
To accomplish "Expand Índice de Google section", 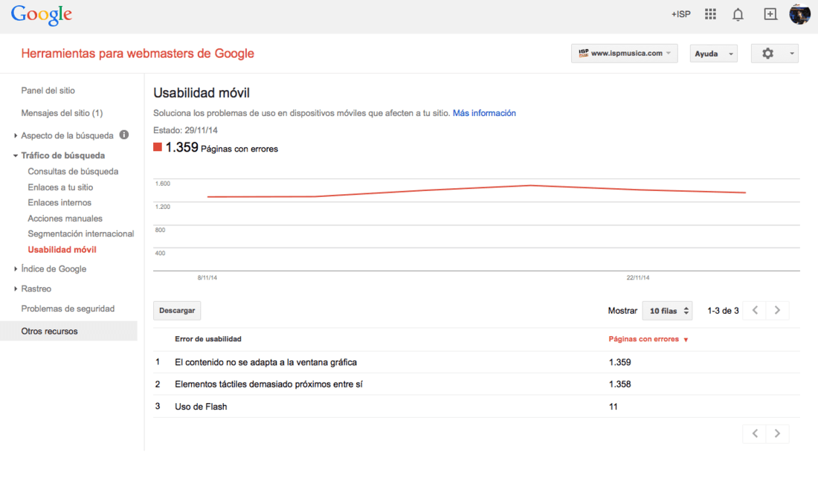I will click(15, 268).
